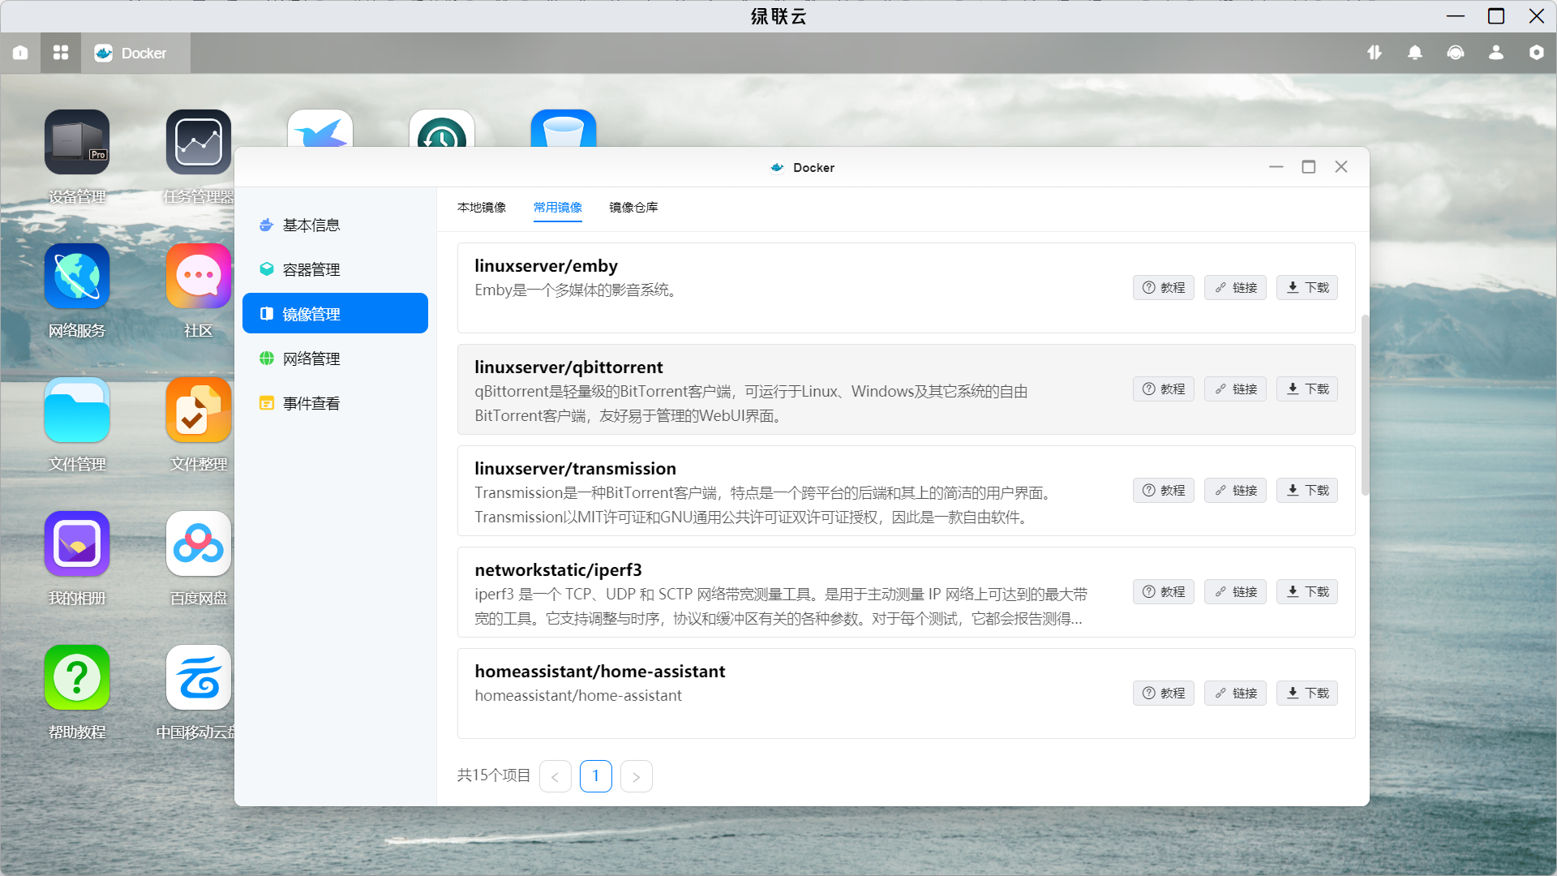Open 我的相册 photo album icon
Image resolution: width=1557 pixels, height=876 pixels.
77,544
